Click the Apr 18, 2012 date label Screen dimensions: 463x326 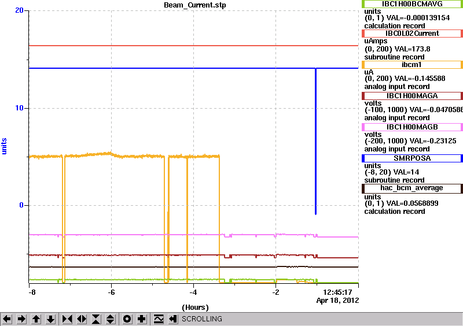[337, 301]
